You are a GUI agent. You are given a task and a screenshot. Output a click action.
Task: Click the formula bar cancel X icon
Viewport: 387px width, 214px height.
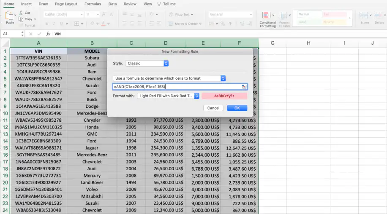pos(30,34)
